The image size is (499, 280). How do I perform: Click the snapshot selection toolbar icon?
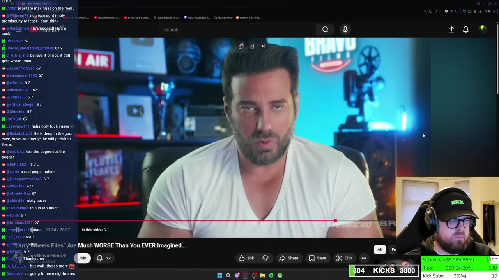(x=441, y=11)
